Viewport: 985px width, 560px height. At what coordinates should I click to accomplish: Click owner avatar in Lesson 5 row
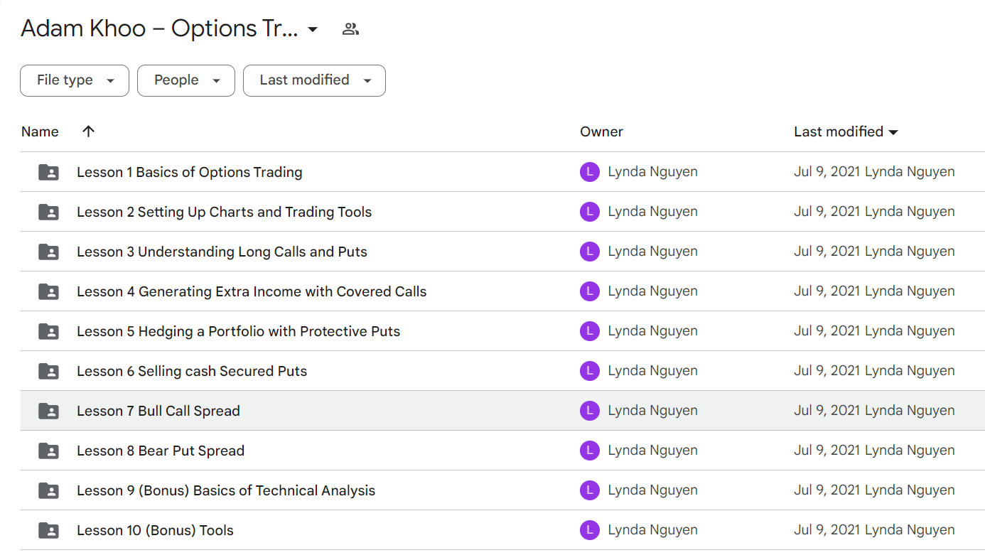pos(590,331)
